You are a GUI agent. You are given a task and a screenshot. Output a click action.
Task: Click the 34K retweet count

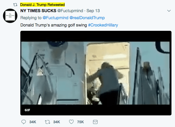56,122
